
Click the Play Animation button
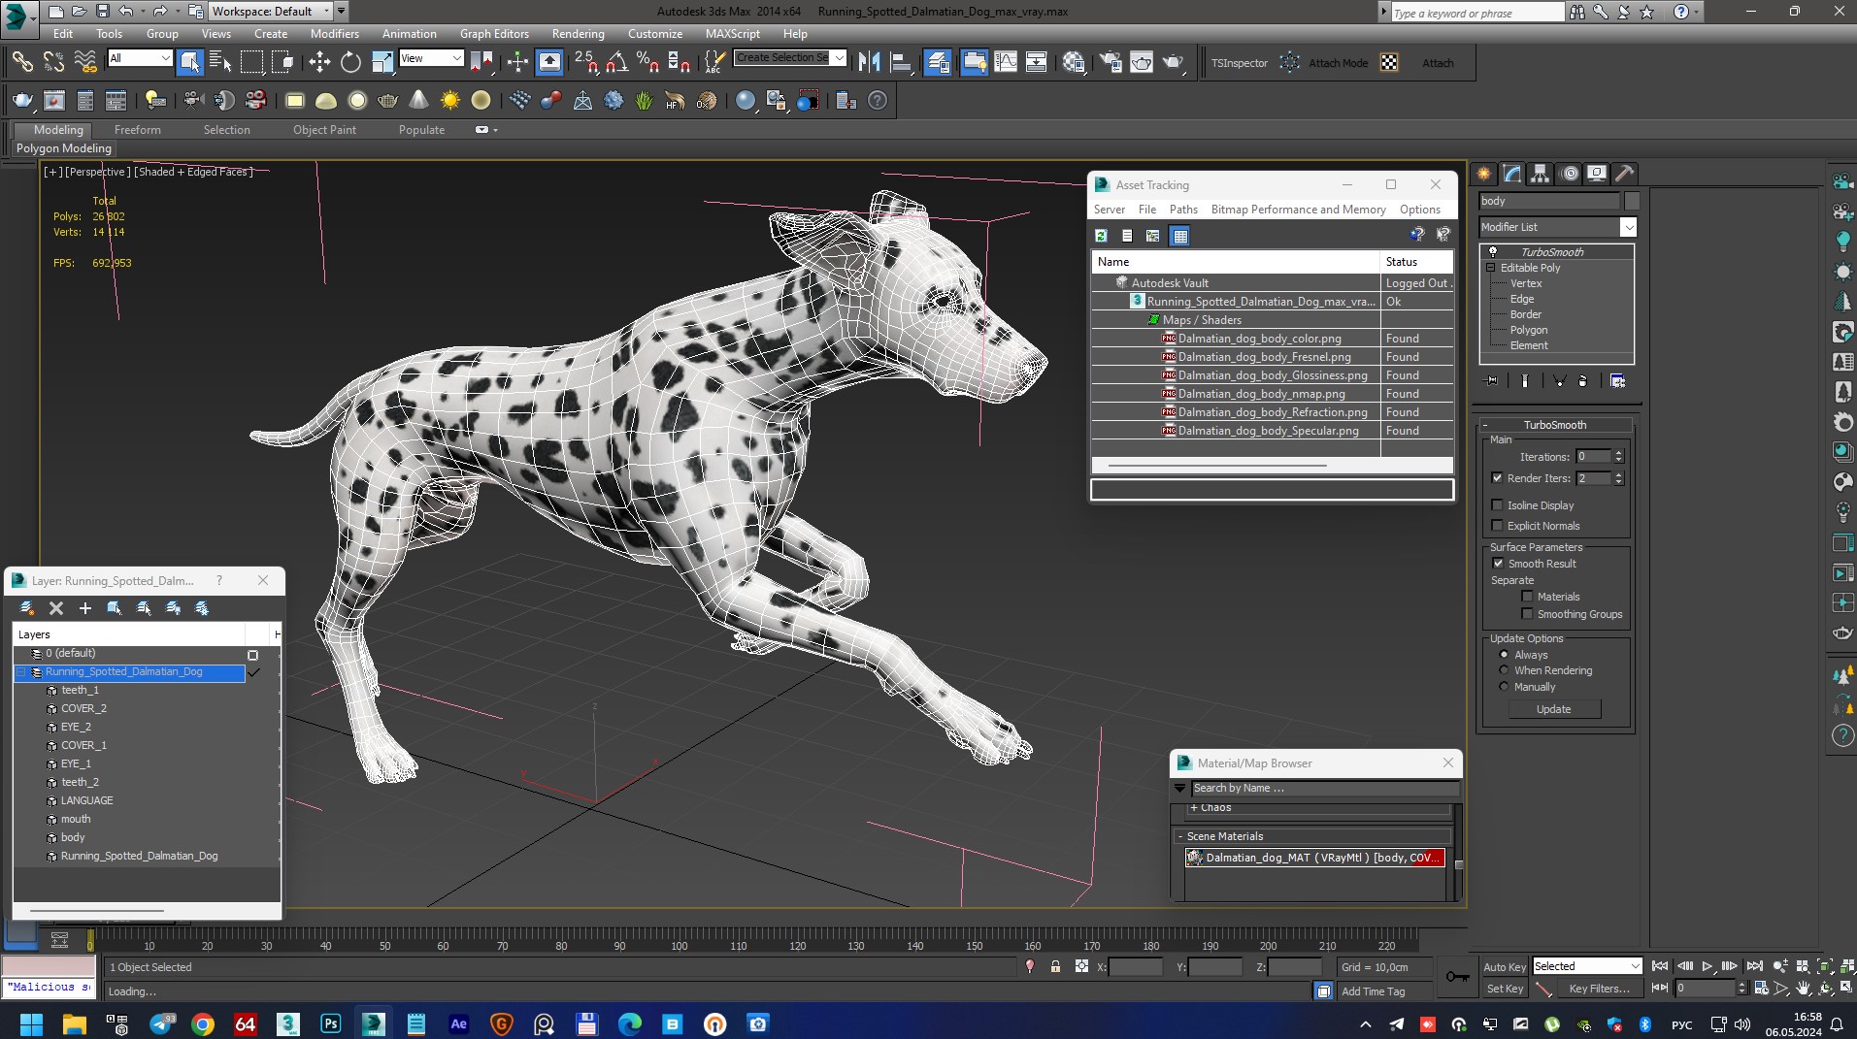[x=1708, y=966]
